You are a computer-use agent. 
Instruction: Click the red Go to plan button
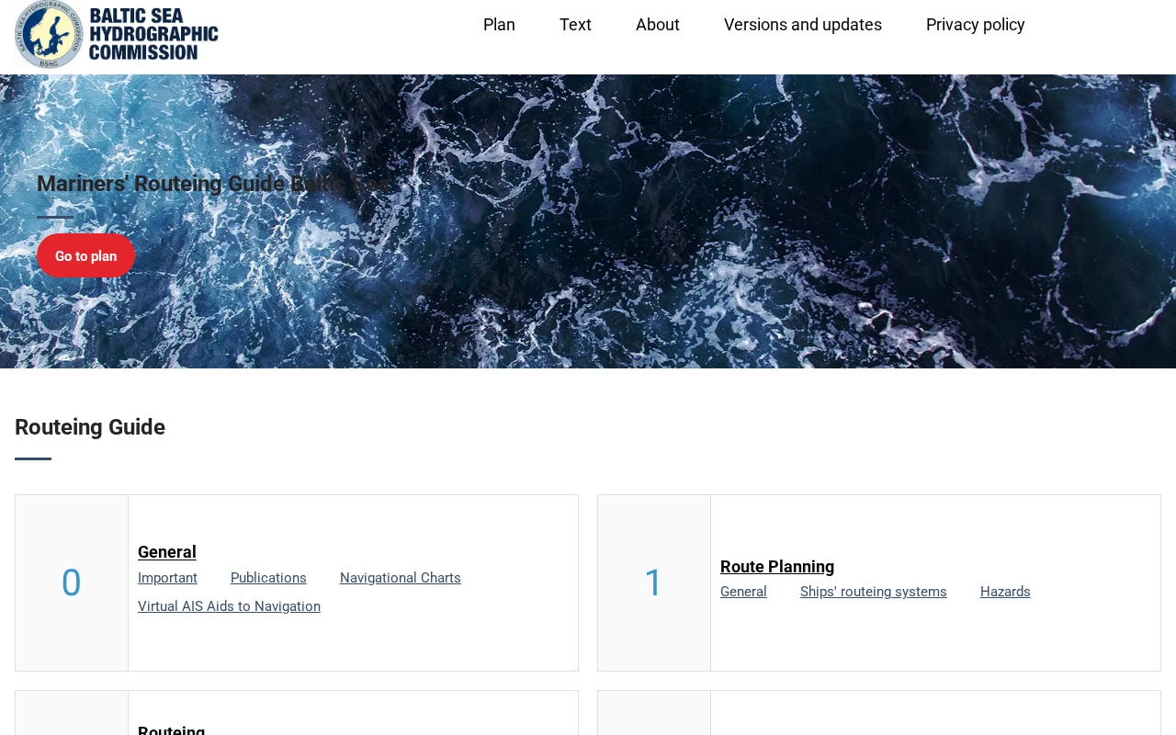click(x=86, y=255)
